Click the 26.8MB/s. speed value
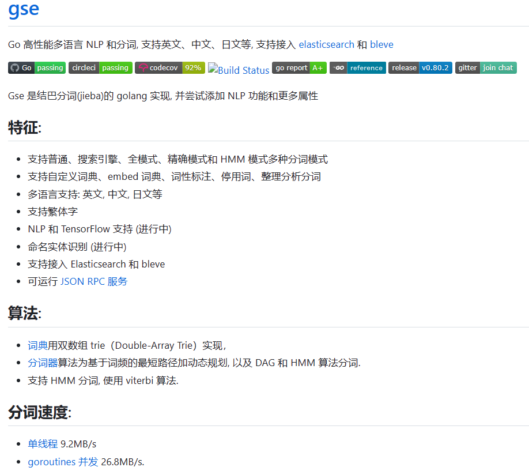This screenshot has height=471, width=529. click(123, 462)
